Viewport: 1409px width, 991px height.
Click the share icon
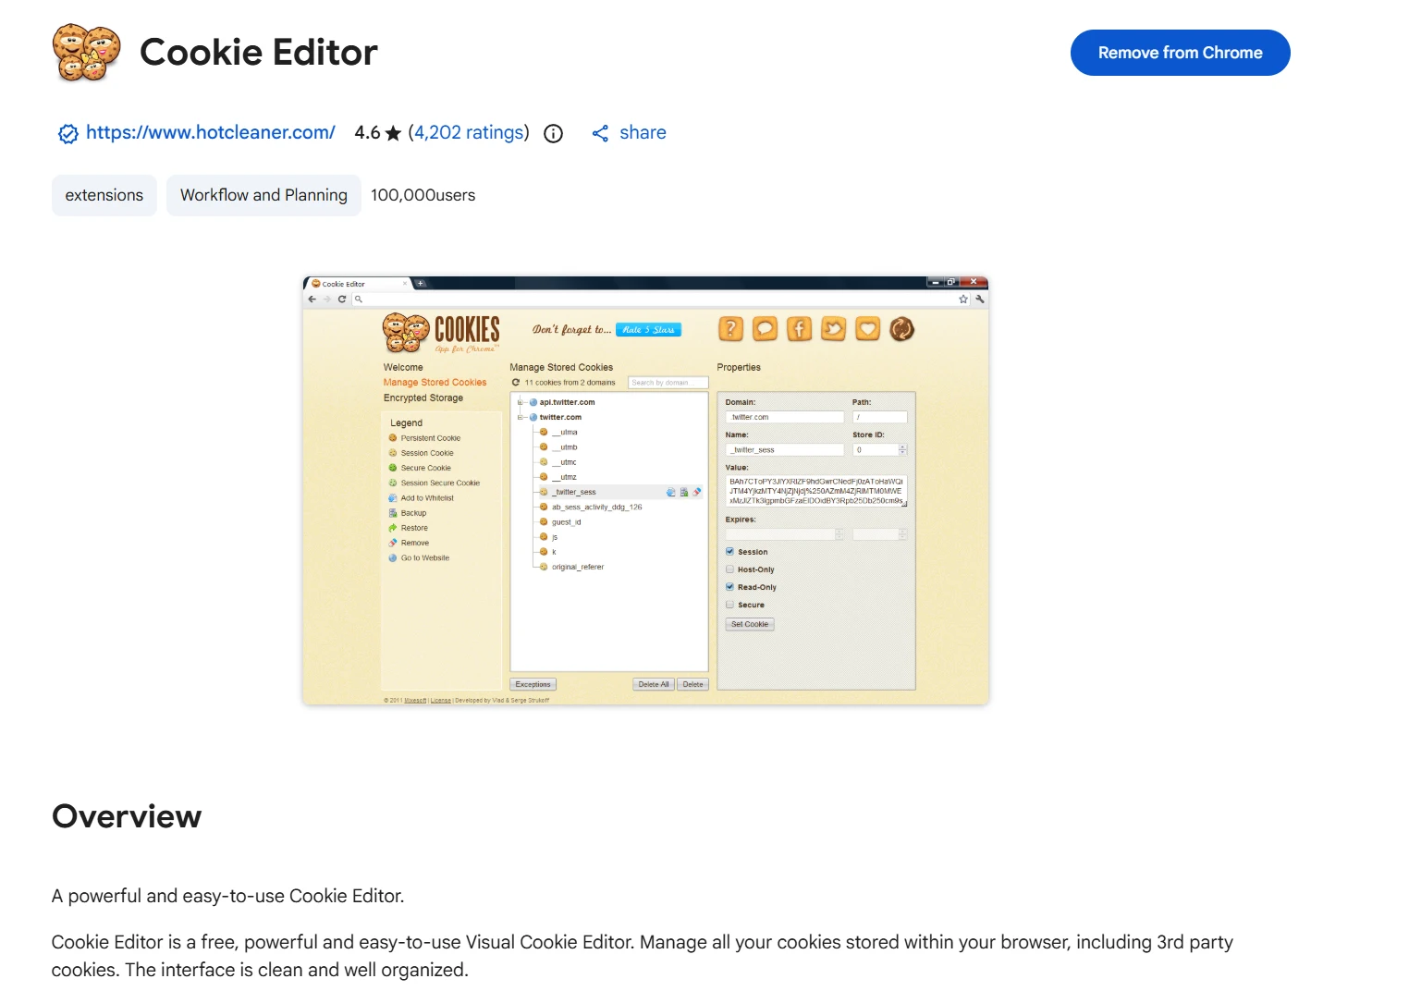point(600,133)
